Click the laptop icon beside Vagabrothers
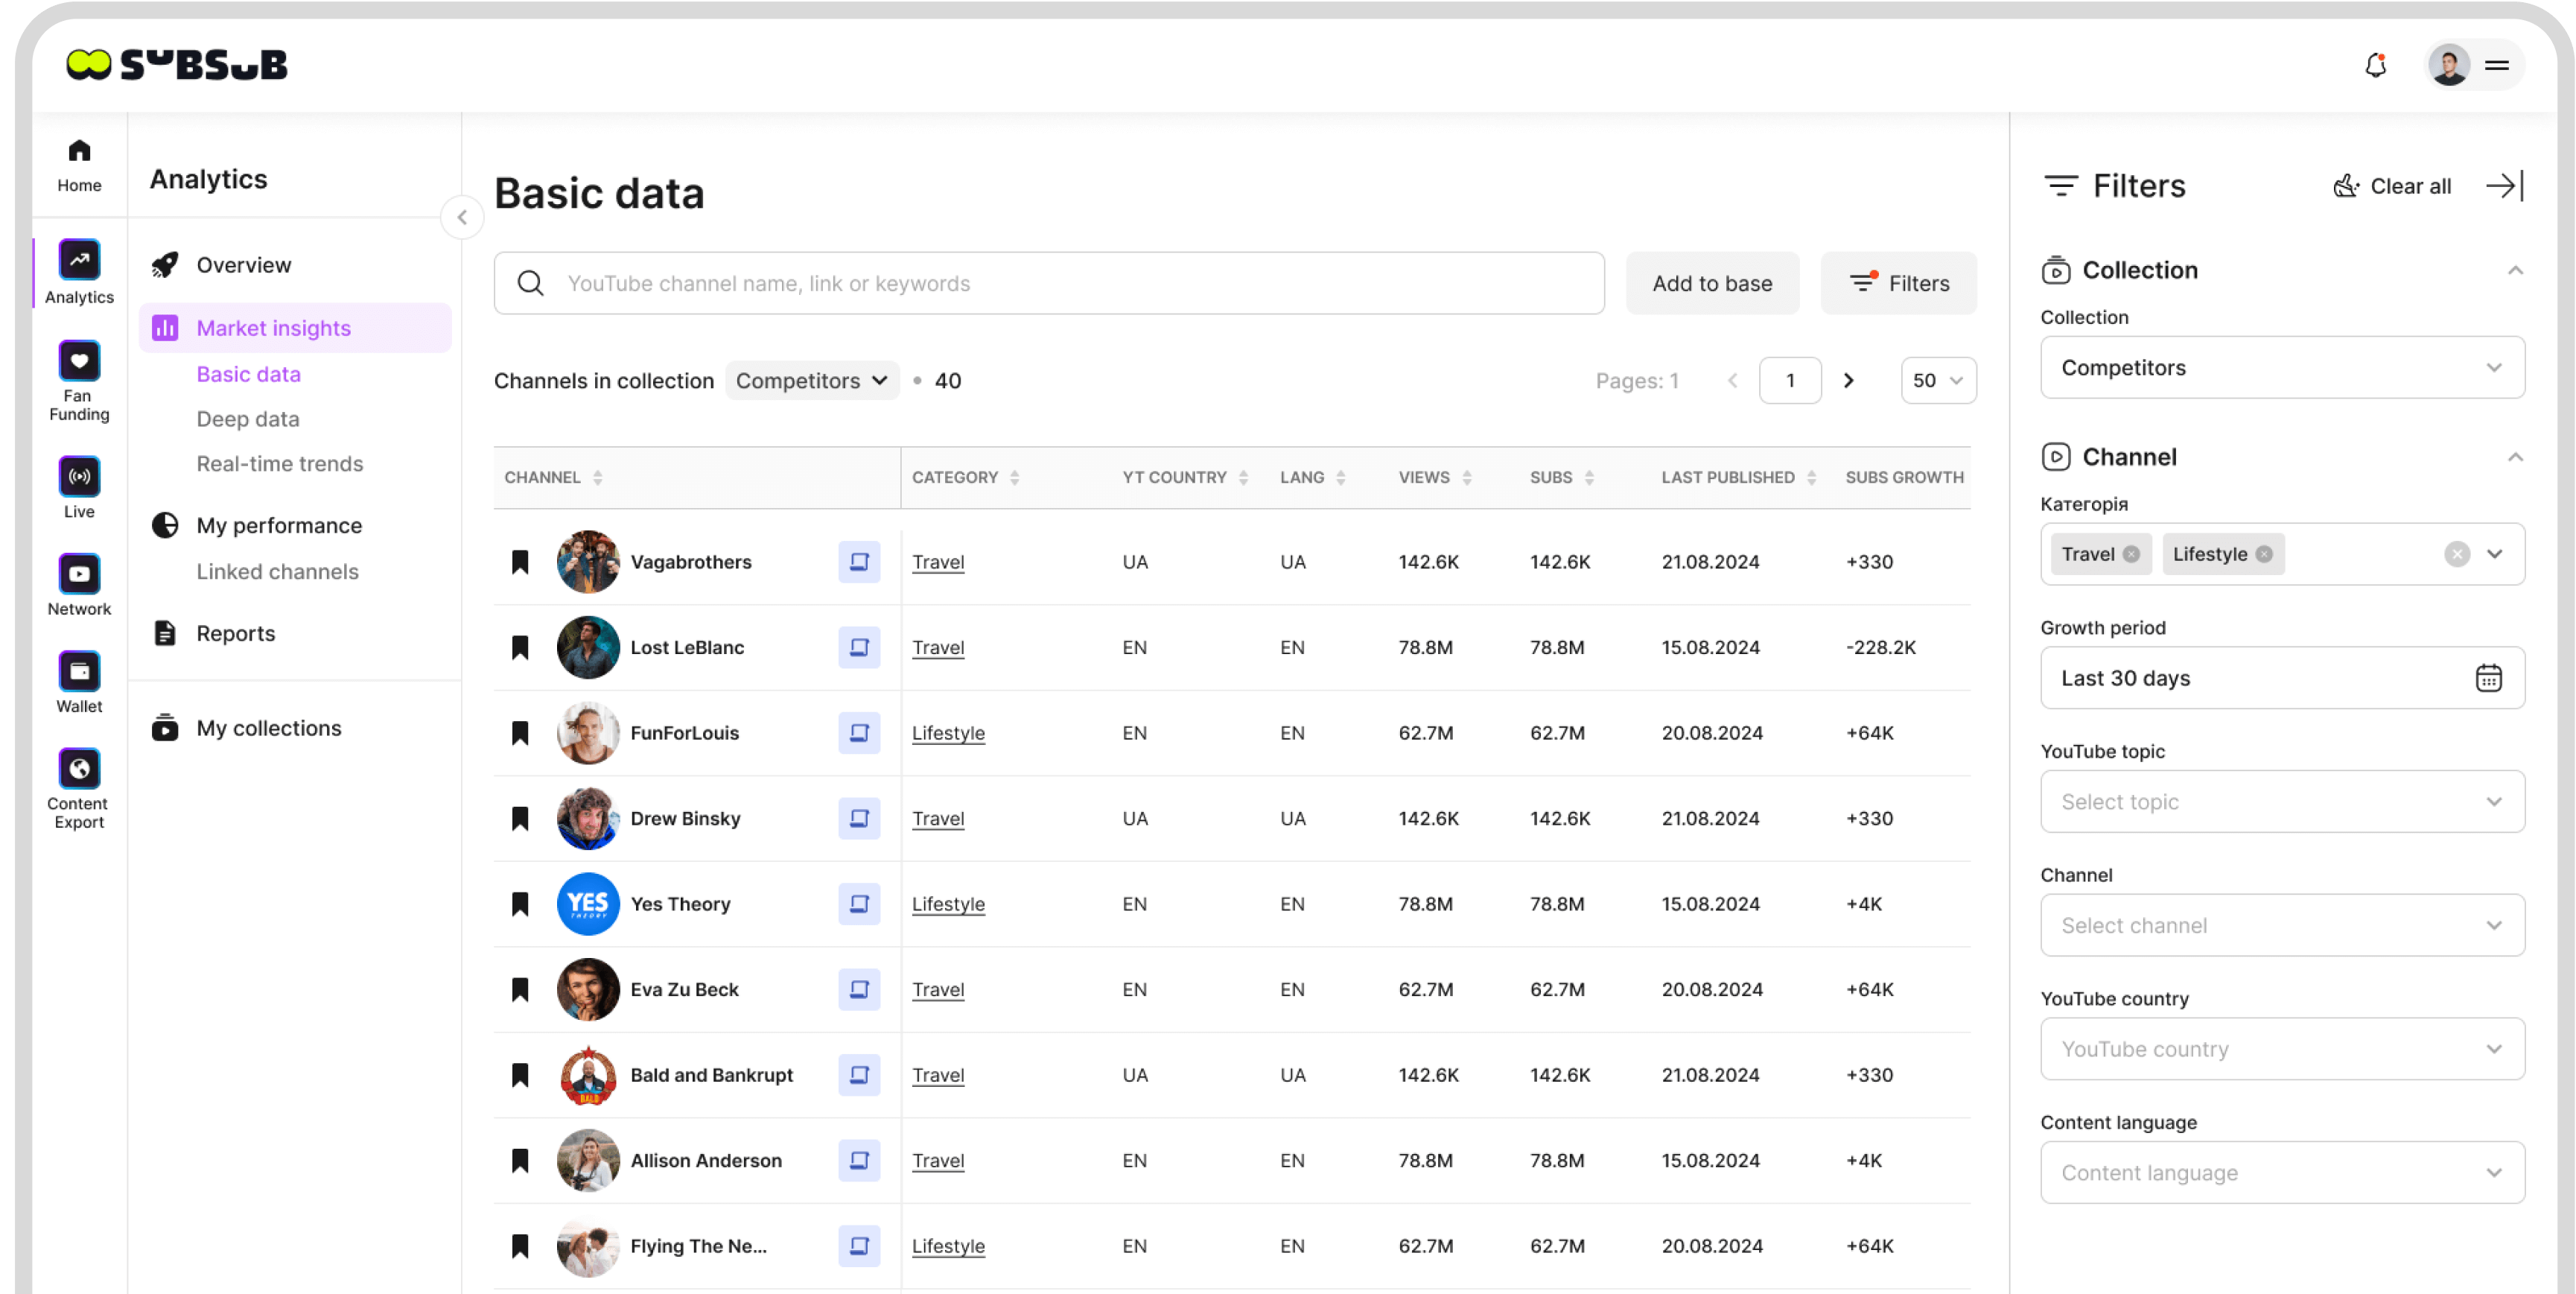2576x1294 pixels. (x=858, y=562)
